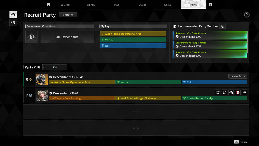Viewport: 259px width, 146px height.
Task: Open the second party sidebar icon
Action: coord(13,22)
